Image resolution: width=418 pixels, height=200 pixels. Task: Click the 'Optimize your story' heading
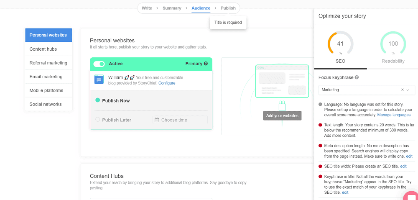342,16
